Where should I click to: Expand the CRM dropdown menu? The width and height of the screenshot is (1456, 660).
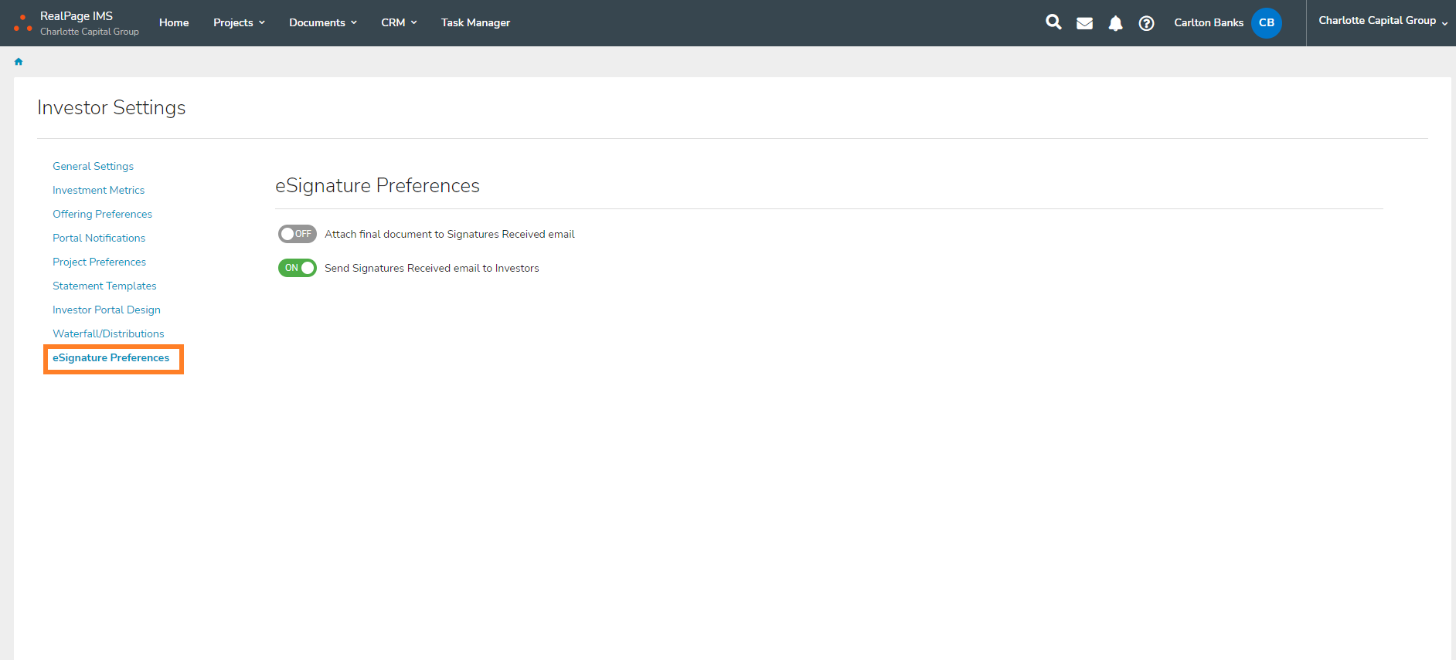pyautogui.click(x=399, y=22)
